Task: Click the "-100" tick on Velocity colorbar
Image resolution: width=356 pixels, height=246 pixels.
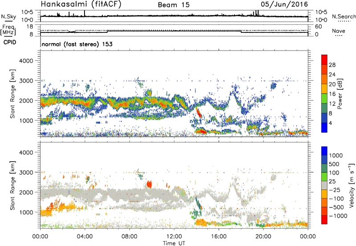Action: pyautogui.click(x=336, y=198)
